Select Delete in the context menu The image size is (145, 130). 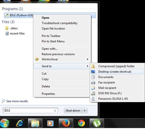click(46, 86)
